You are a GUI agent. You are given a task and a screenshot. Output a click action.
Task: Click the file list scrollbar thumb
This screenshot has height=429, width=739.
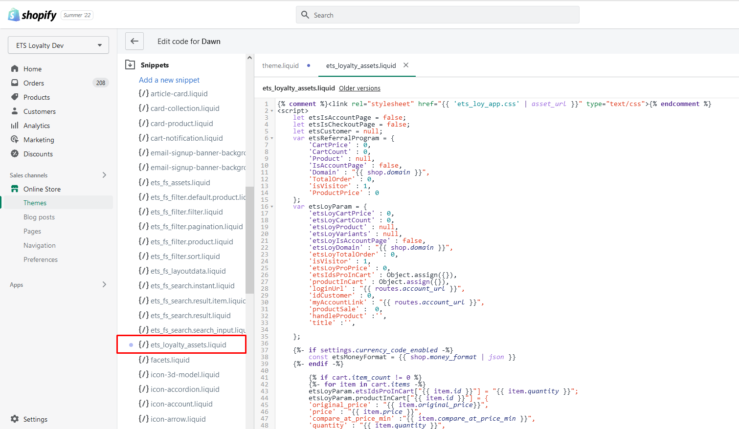(x=249, y=239)
